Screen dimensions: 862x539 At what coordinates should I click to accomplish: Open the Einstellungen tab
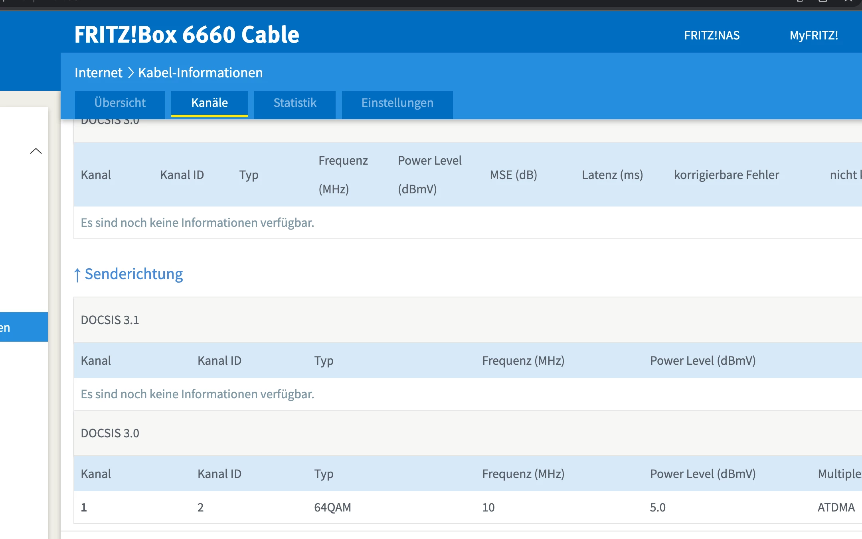tap(397, 103)
